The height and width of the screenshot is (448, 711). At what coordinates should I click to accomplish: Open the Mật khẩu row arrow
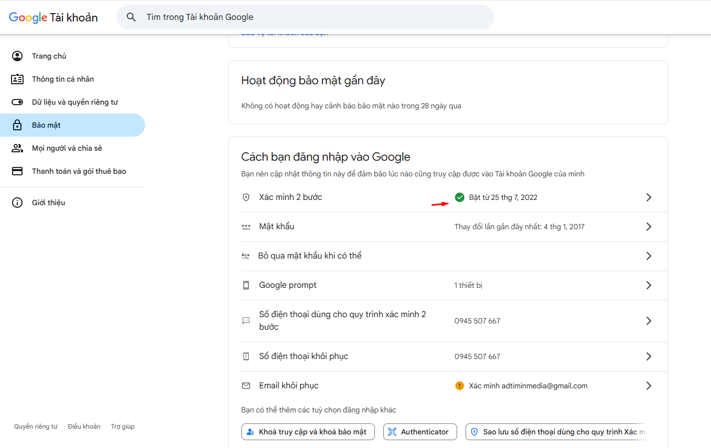tap(649, 227)
